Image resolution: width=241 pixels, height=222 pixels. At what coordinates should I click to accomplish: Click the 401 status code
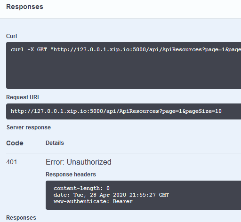tap(11, 162)
